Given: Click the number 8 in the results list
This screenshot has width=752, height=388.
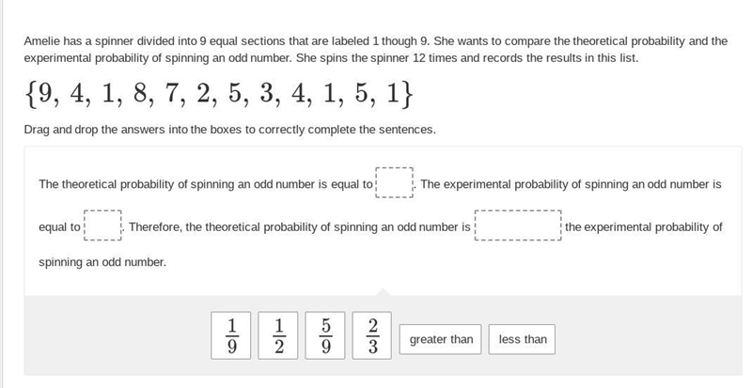Looking at the screenshot, I should tap(140, 93).
